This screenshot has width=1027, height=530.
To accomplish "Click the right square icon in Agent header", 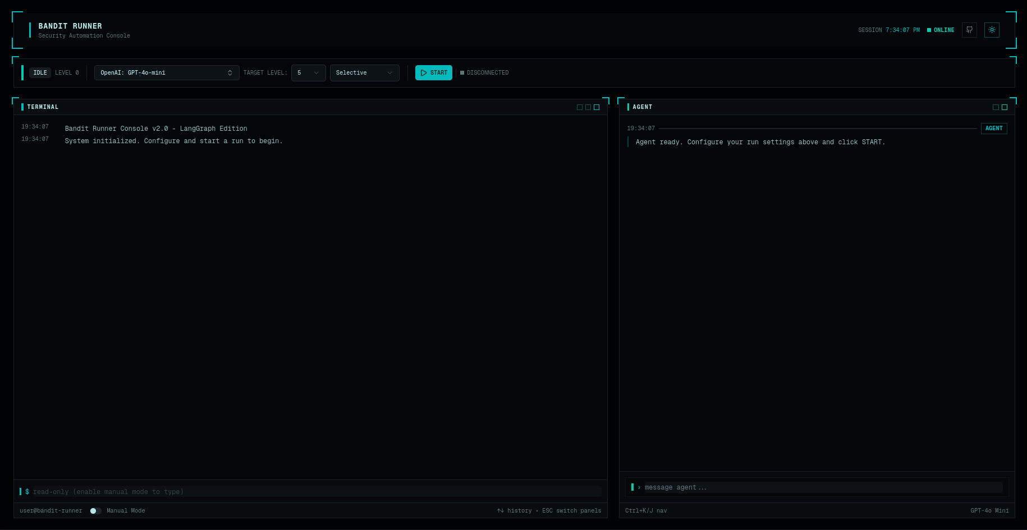I will [1005, 107].
